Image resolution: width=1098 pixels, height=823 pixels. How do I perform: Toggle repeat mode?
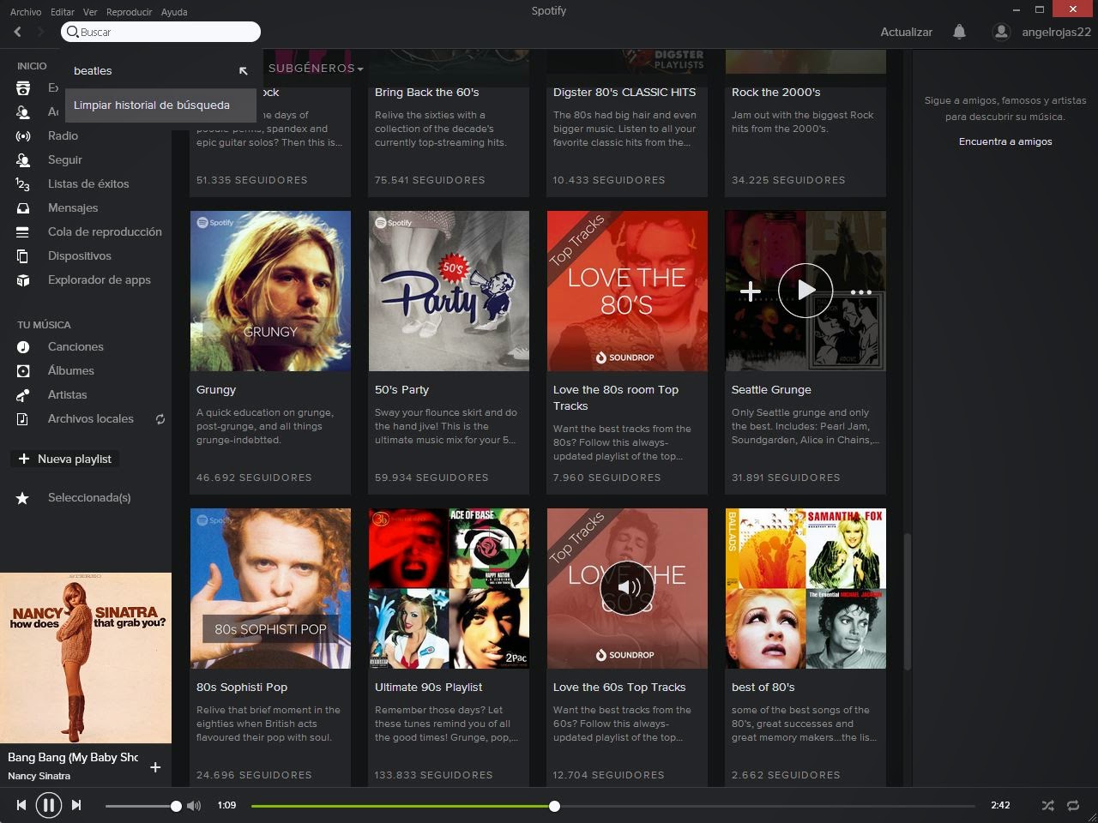tap(1073, 805)
